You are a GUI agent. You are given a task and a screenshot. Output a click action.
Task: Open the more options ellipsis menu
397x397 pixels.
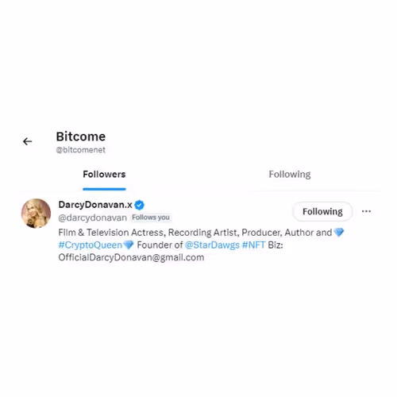click(366, 211)
